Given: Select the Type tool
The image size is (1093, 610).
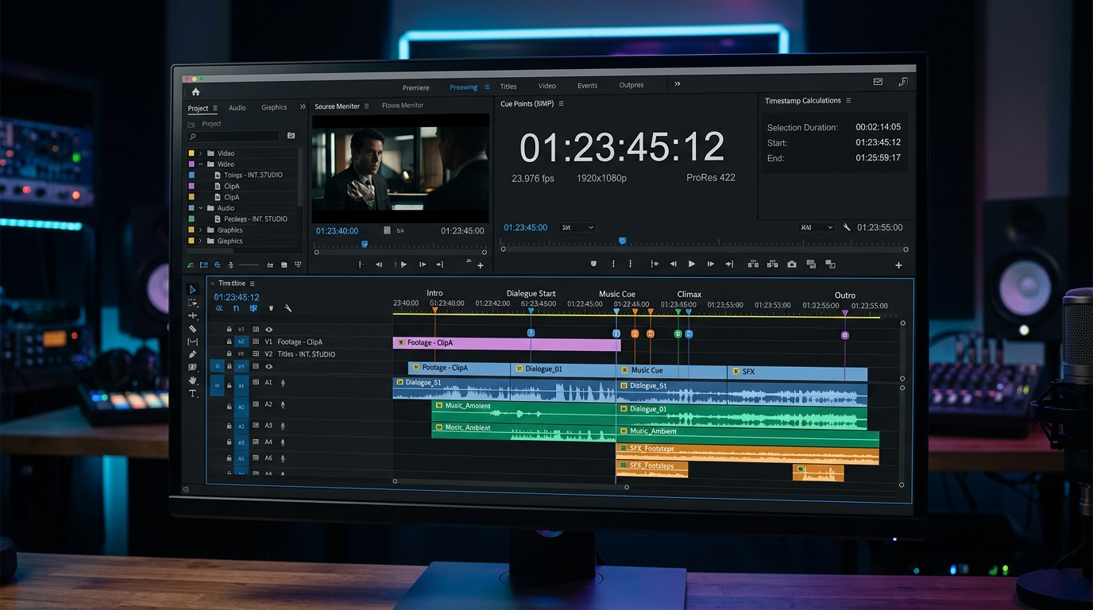Looking at the screenshot, I should click(192, 393).
